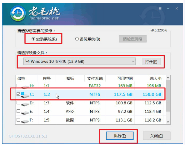Viewport: 185px width, 145px height.
Task: Check the D: partition checkbox
Action: (18, 102)
